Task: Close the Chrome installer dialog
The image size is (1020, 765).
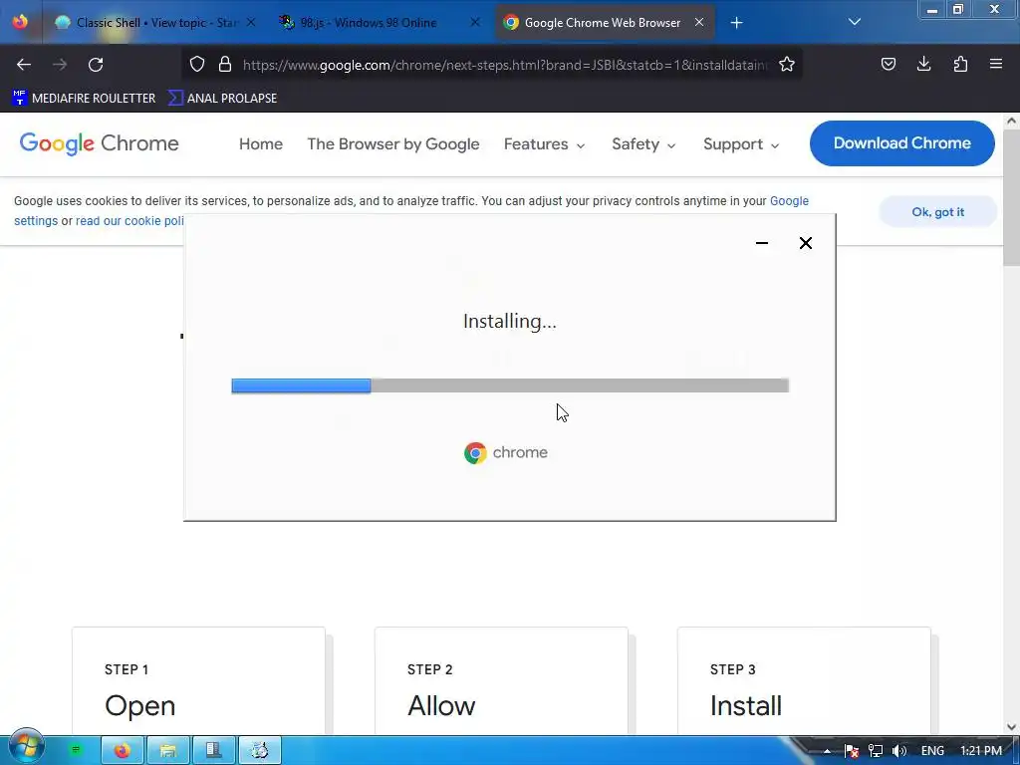Action: (805, 243)
